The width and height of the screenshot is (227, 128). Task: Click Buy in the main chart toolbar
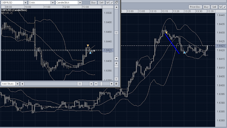pyautogui.click(x=206, y=7)
